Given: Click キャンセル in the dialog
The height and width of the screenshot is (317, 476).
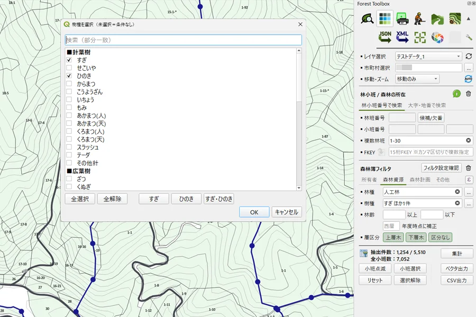Looking at the screenshot, I should click(287, 212).
